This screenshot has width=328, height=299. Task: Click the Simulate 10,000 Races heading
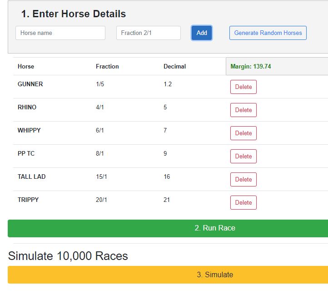click(x=68, y=256)
